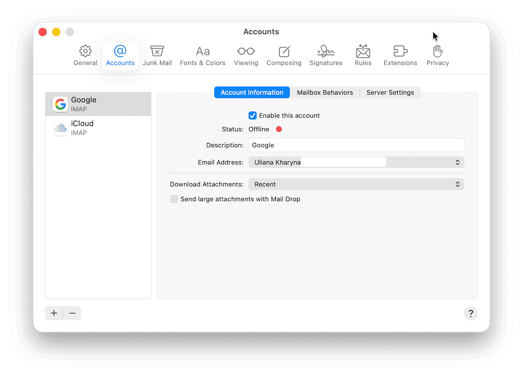Add a new mail account
This screenshot has width=523, height=376.
[54, 313]
